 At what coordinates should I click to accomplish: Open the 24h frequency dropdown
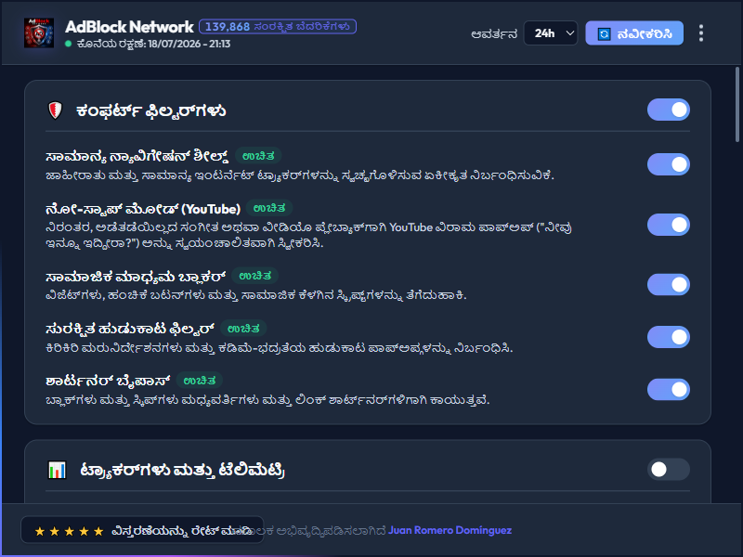point(551,33)
